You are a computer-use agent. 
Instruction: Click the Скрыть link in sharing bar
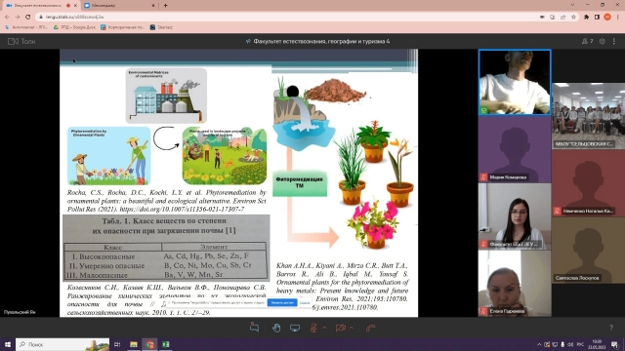coord(305,303)
